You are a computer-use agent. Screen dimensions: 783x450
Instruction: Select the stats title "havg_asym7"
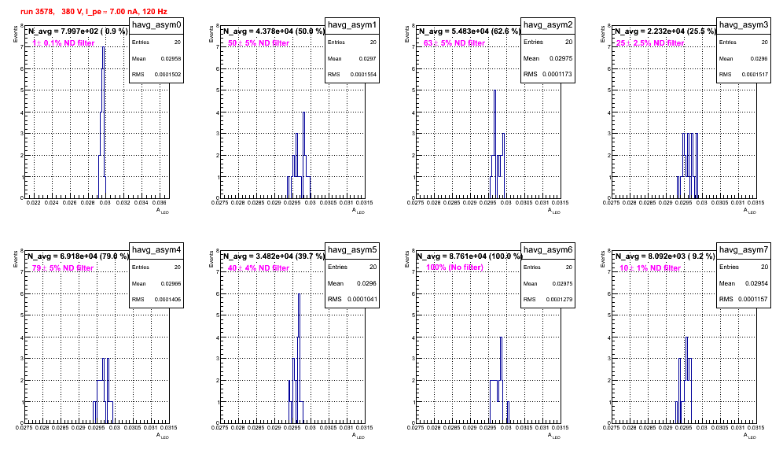pyautogui.click(x=744, y=250)
